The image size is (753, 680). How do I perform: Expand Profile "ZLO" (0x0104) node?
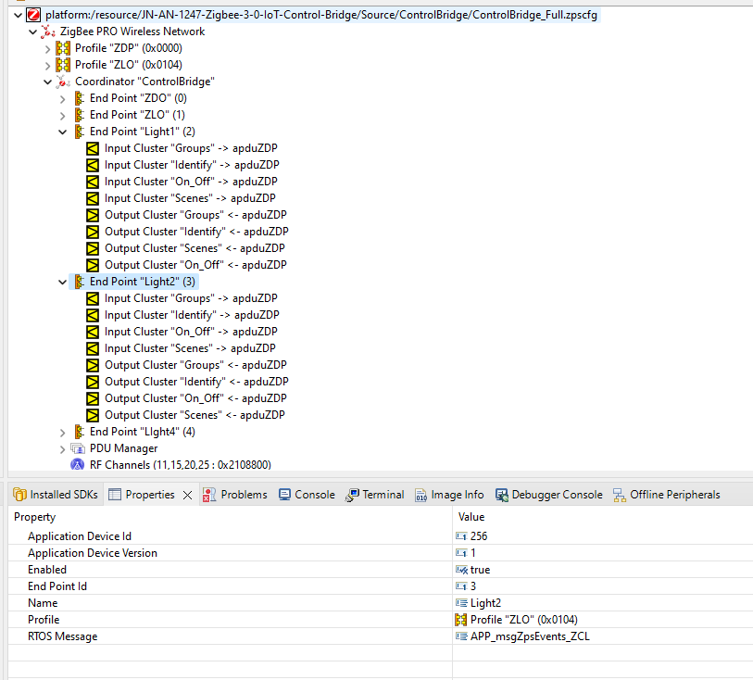pos(47,66)
